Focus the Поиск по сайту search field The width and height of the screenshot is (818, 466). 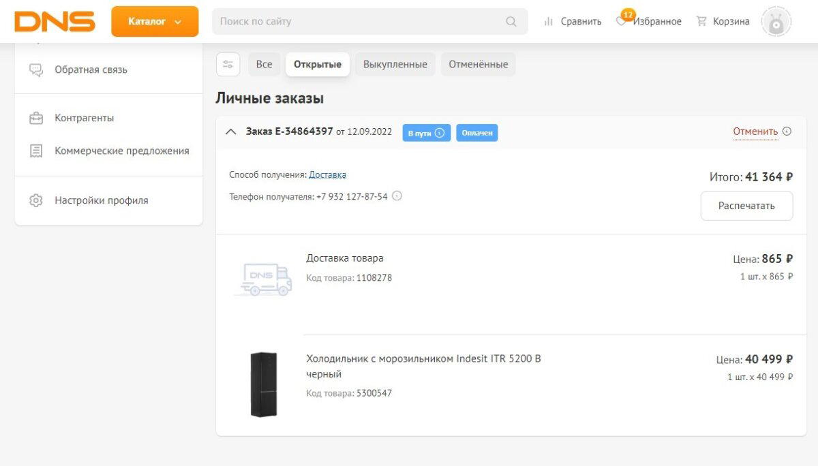pyautogui.click(x=370, y=21)
